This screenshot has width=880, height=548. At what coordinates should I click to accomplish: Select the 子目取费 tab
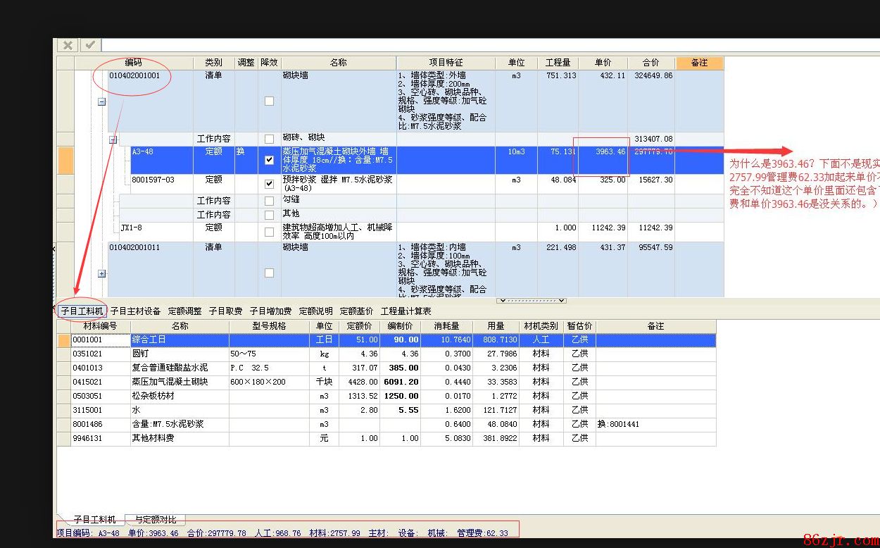(225, 311)
